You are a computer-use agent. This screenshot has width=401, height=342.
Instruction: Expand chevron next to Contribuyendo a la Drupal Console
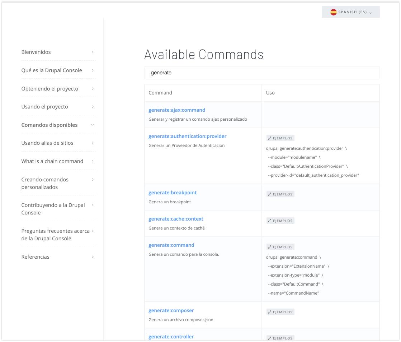tap(93, 205)
